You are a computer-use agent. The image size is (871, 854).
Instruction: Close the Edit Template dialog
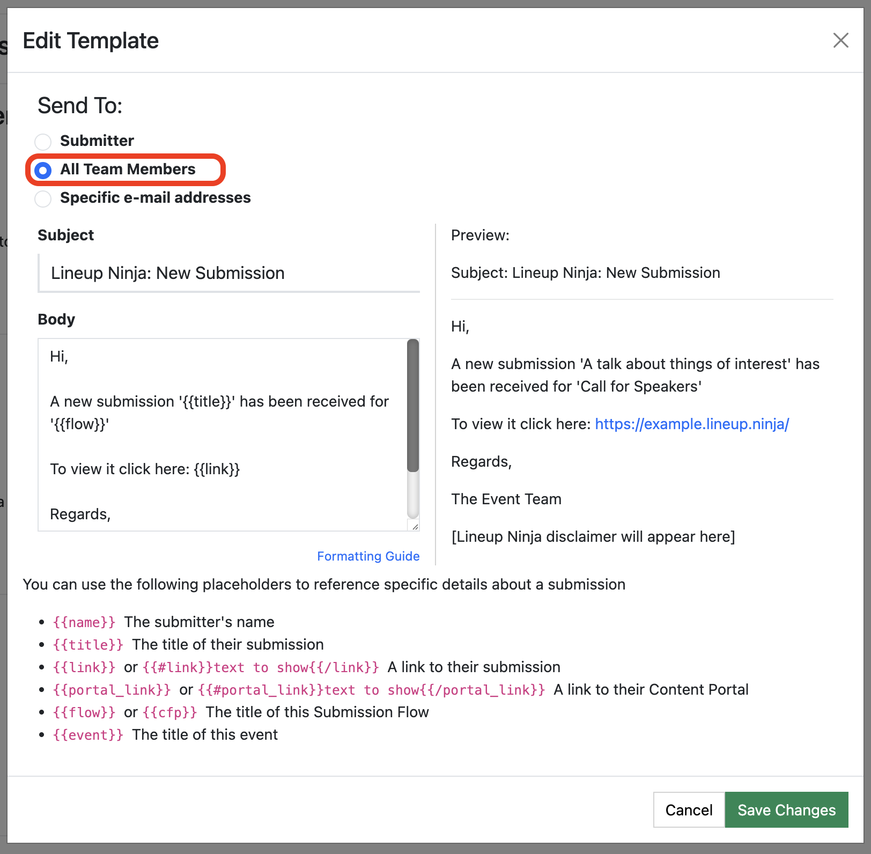840,40
